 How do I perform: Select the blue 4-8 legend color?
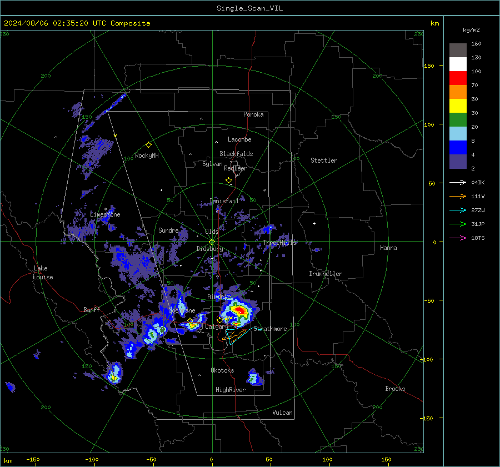458,147
